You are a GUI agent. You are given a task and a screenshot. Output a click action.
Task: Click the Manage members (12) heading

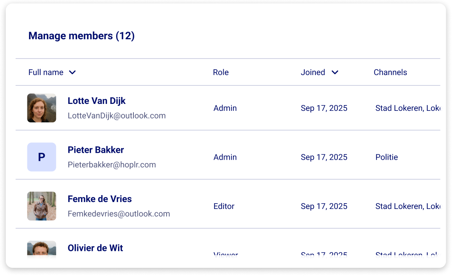pyautogui.click(x=81, y=36)
